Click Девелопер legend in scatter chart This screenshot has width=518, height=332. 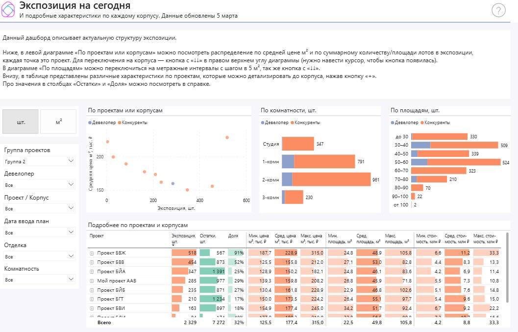pos(102,122)
